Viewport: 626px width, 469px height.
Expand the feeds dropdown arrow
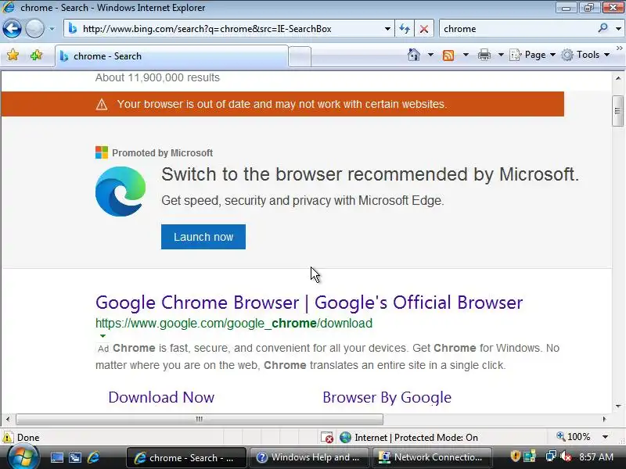(x=466, y=55)
